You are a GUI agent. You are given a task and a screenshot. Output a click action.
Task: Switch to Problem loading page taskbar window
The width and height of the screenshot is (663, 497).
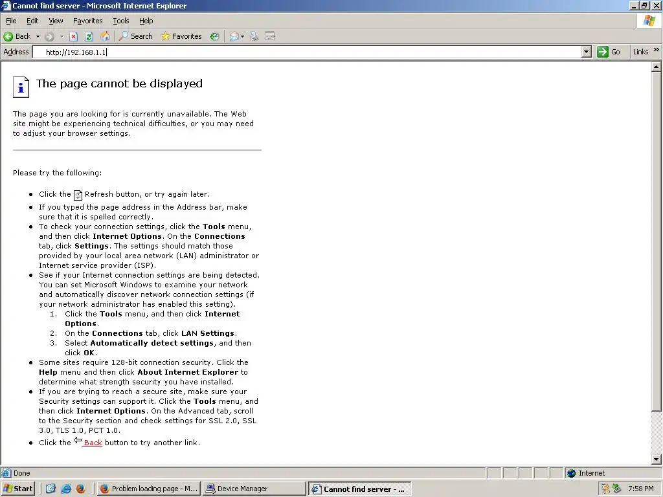[x=148, y=489]
